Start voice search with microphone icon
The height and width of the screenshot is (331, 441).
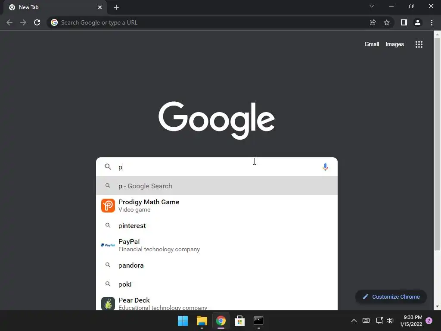point(325,167)
